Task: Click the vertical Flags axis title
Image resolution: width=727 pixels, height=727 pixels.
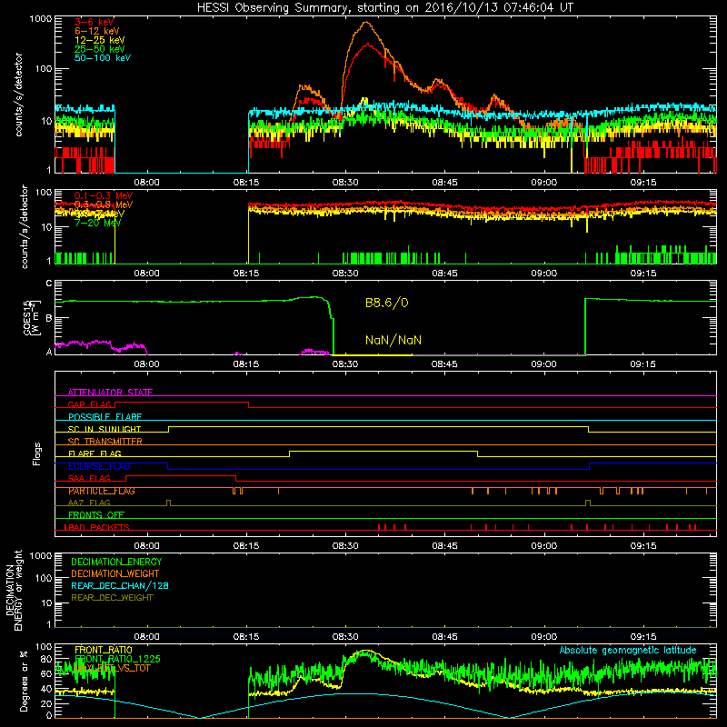Action: click(36, 453)
